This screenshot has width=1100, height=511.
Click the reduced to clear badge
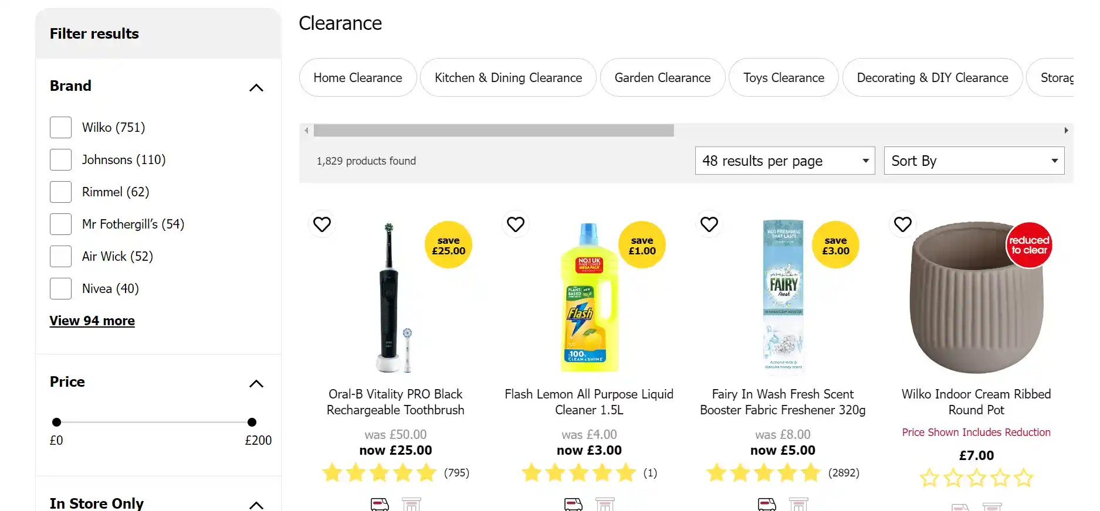tap(1028, 245)
